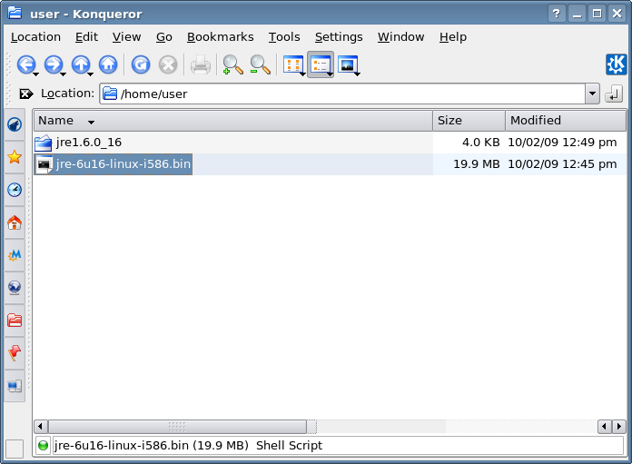
Task: Click the green status indicator light
Action: [x=43, y=446]
